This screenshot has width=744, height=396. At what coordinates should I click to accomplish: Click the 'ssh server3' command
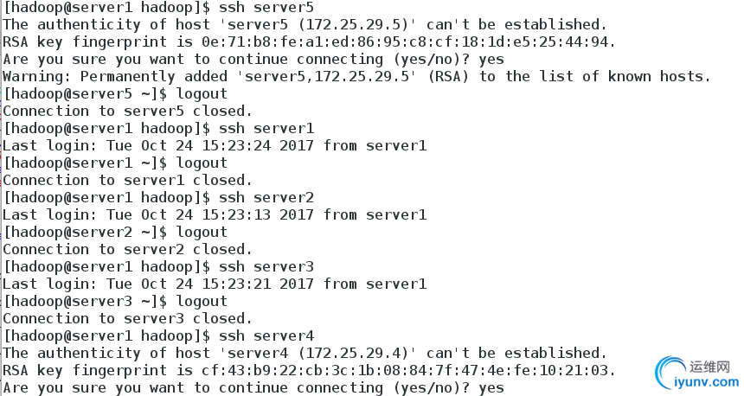pos(266,267)
